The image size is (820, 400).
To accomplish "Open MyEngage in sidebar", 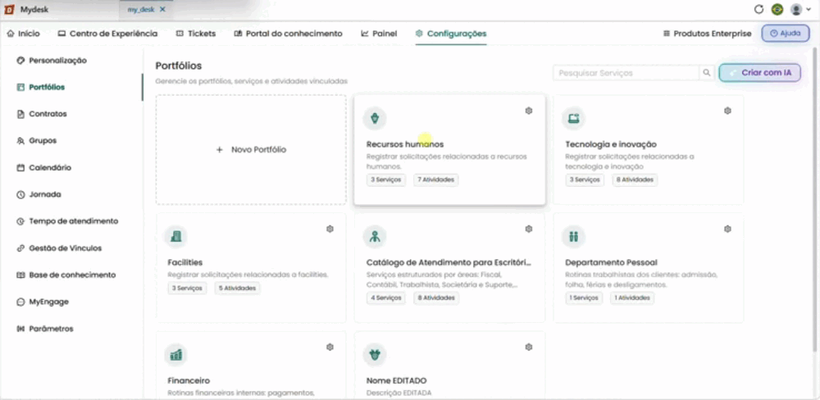I will pos(43,302).
